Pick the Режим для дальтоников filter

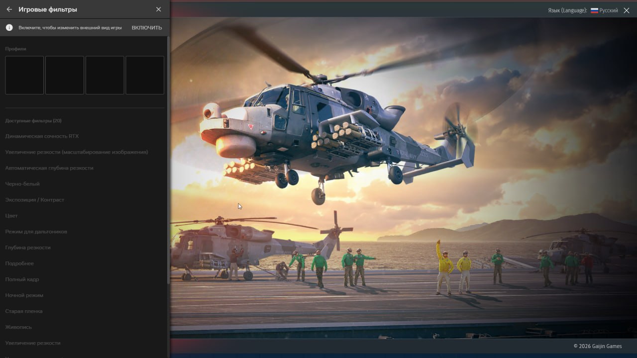tap(36, 232)
